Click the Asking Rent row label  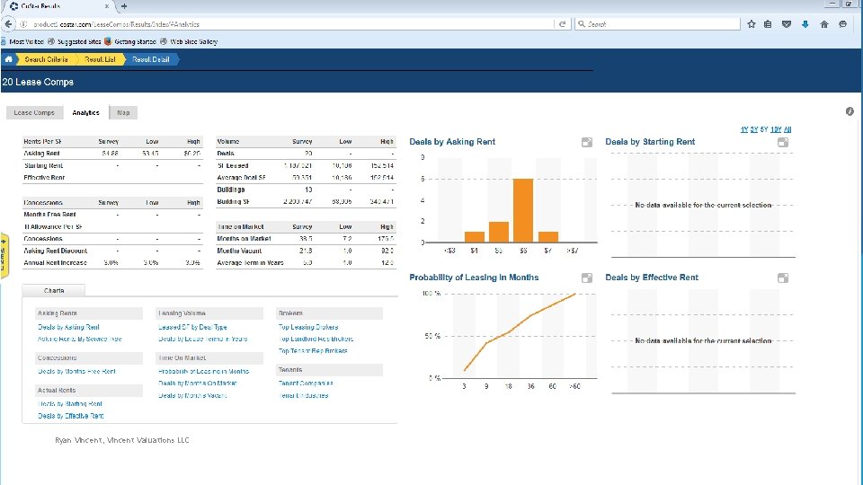point(42,154)
